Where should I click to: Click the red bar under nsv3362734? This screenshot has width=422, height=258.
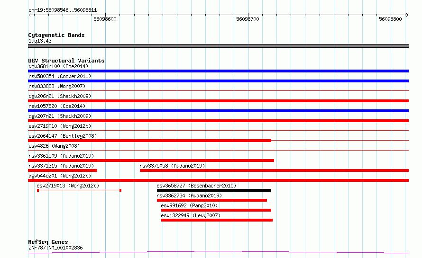coord(212,200)
